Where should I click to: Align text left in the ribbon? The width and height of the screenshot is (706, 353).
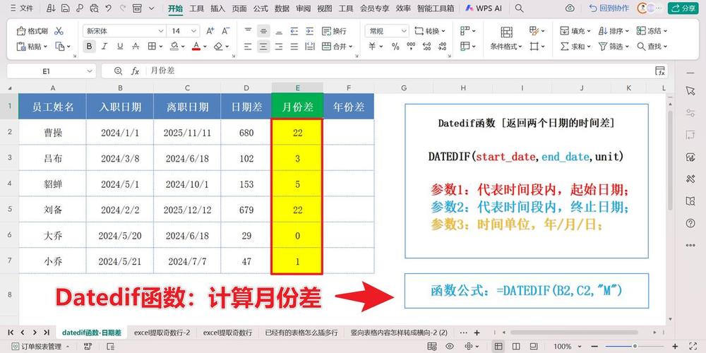click(248, 46)
